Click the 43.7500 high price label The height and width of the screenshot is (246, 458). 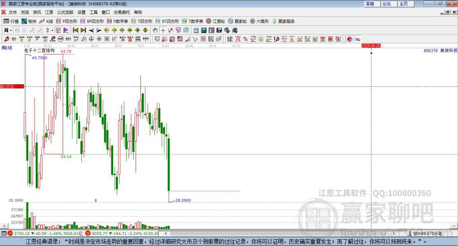pos(39,58)
